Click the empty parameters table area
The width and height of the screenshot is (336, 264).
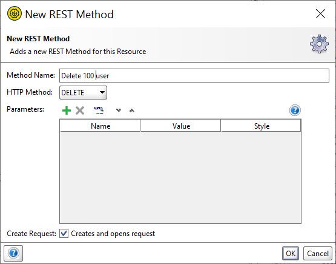coord(180,177)
